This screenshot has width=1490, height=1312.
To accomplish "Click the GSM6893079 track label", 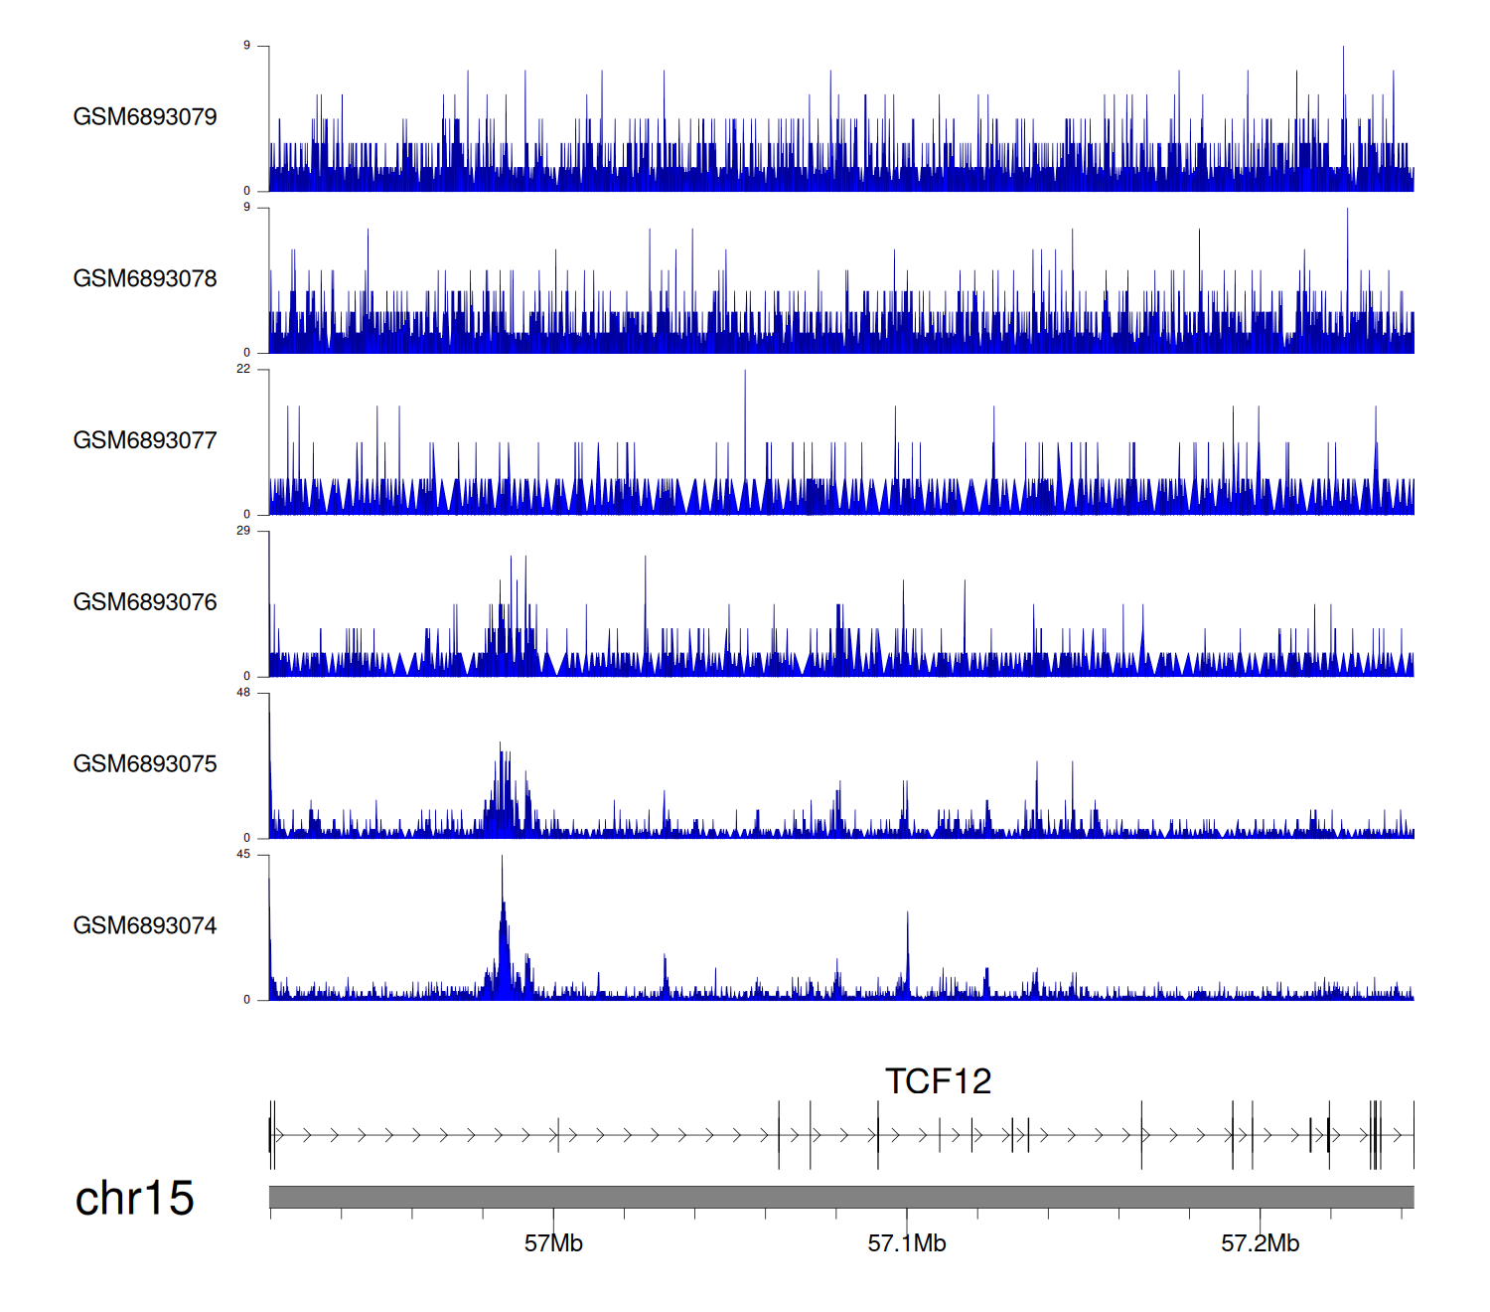I will coord(145,117).
